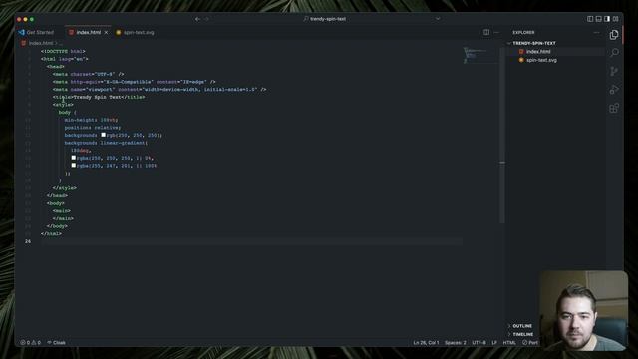This screenshot has height=359, width=638.
Task: Toggle secondary side bar layout icon
Action: click(x=607, y=19)
